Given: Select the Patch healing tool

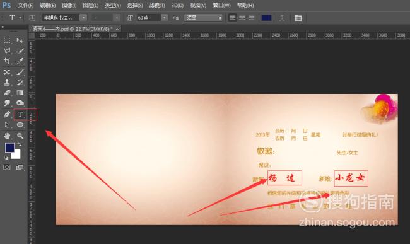Looking at the screenshot, I should point(7,72).
